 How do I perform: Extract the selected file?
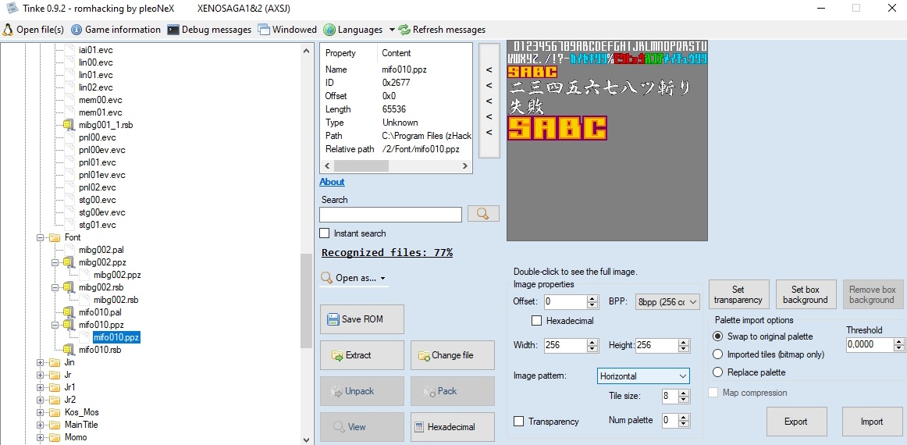click(362, 355)
